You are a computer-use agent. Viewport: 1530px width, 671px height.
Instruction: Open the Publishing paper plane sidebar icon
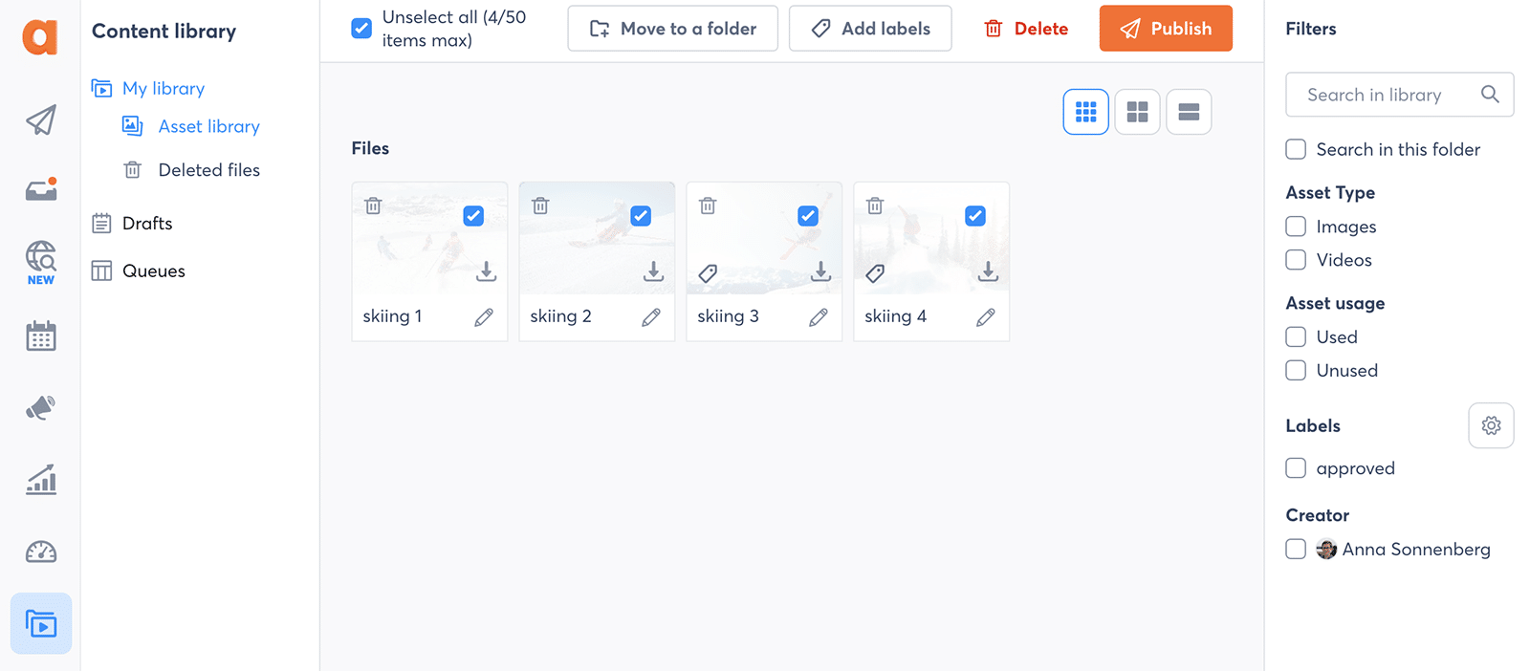40,120
